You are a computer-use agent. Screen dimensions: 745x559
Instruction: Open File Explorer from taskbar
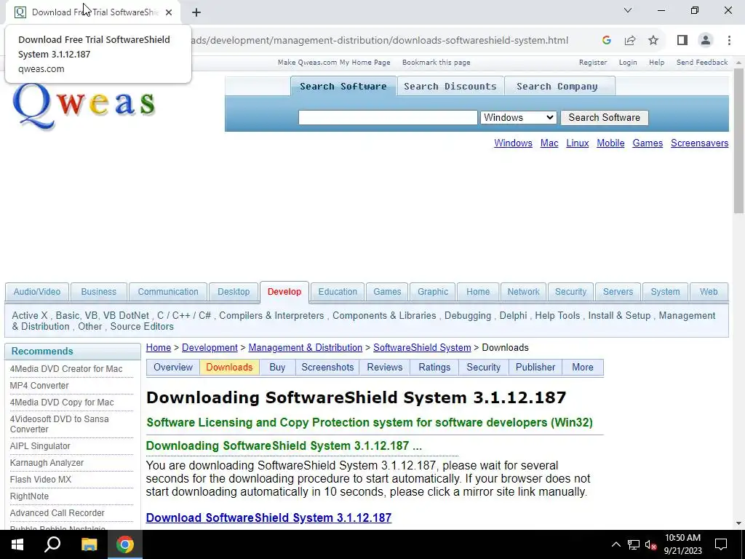(x=89, y=544)
